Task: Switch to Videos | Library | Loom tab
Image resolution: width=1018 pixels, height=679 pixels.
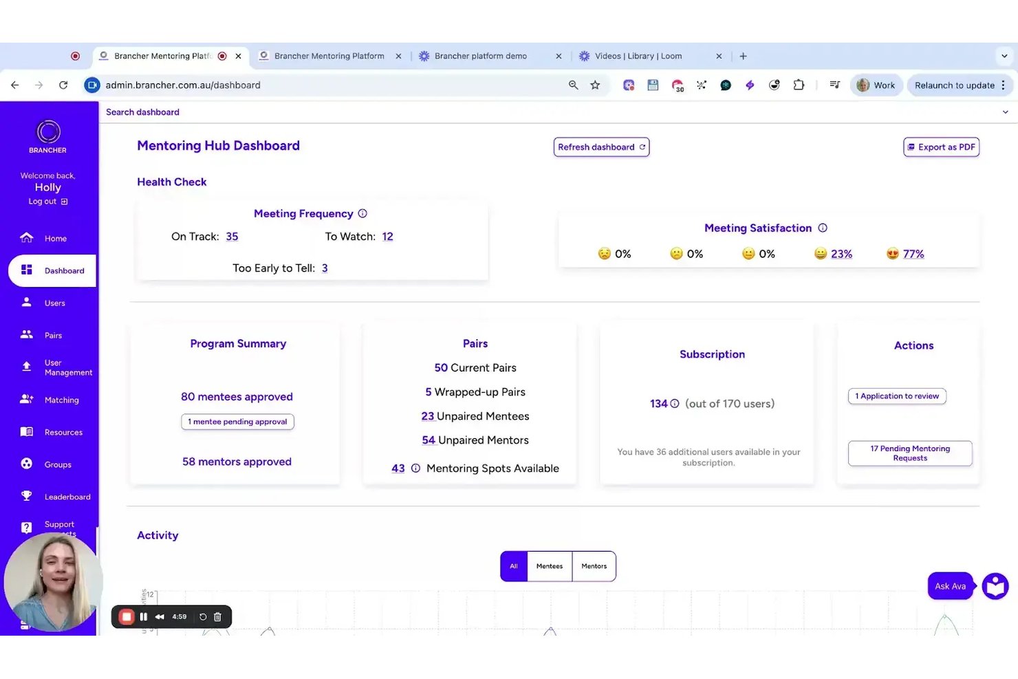Action: click(x=638, y=56)
